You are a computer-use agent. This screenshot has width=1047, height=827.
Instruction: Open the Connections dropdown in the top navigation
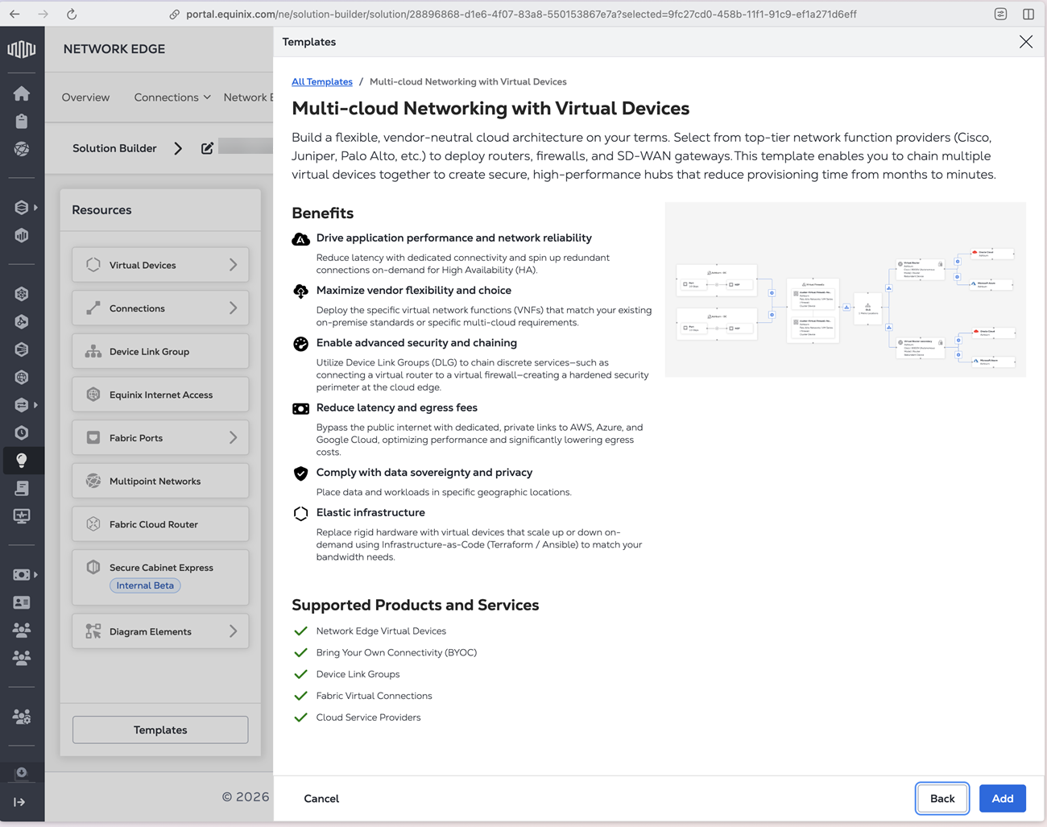(x=172, y=97)
